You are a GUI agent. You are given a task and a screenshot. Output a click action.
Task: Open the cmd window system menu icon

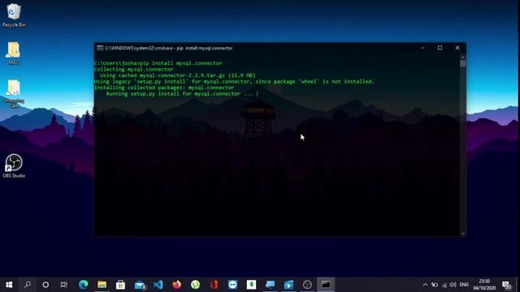[100, 48]
